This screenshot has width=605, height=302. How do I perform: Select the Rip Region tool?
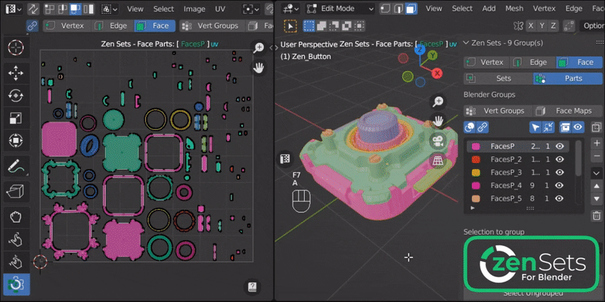pos(16,192)
